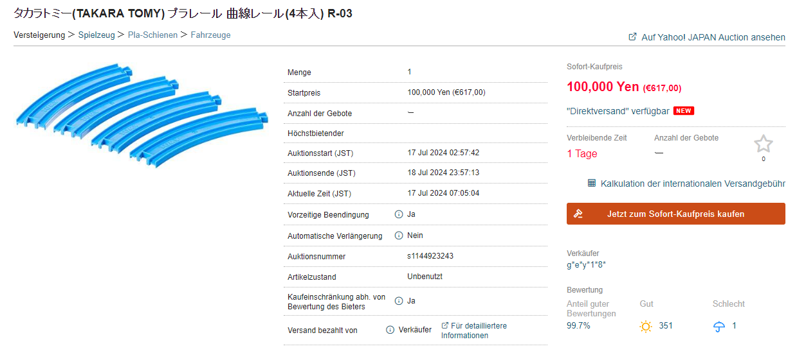The width and height of the screenshot is (806, 360).
Task: Click the favorite star icon
Action: coord(764,144)
